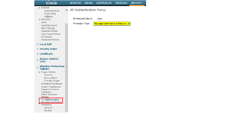
Task: Expand Access Control Lists section
Action: [49, 60]
